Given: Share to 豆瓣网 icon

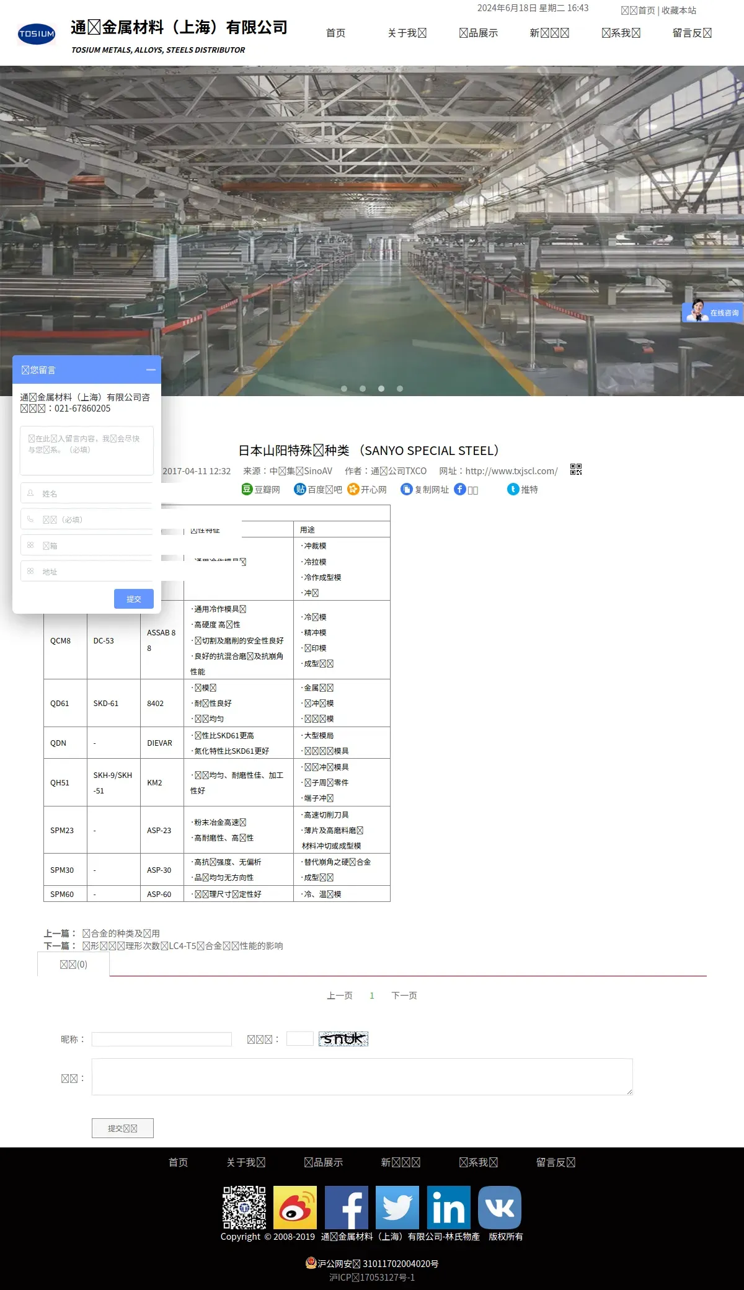Looking at the screenshot, I should 247,489.
